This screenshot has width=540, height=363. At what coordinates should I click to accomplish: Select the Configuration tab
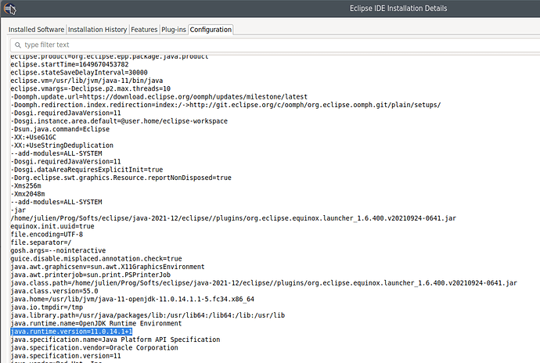click(211, 30)
